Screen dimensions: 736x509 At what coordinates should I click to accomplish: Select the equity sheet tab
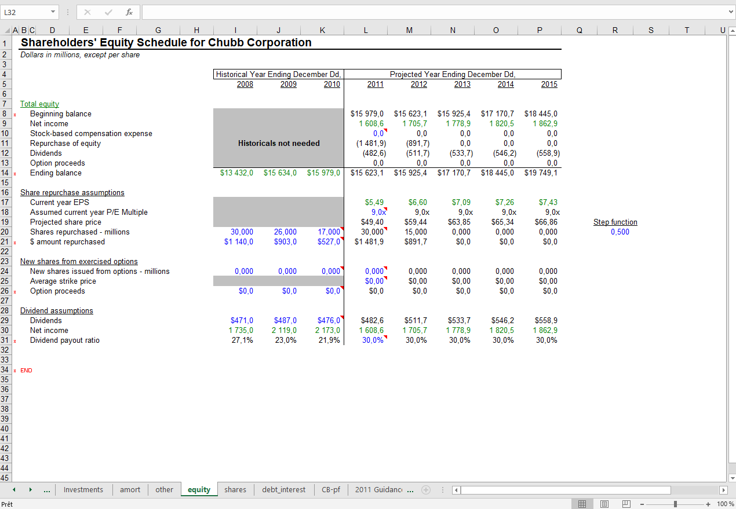pos(199,490)
